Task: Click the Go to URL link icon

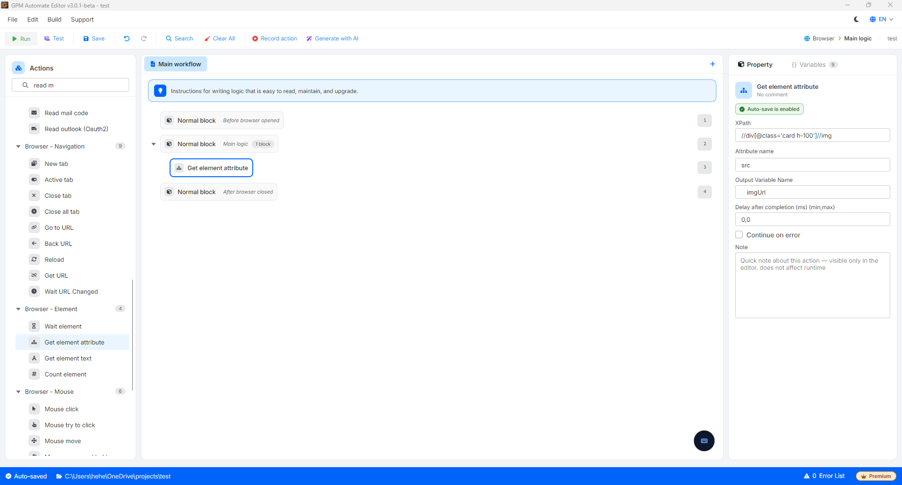Action: point(34,227)
